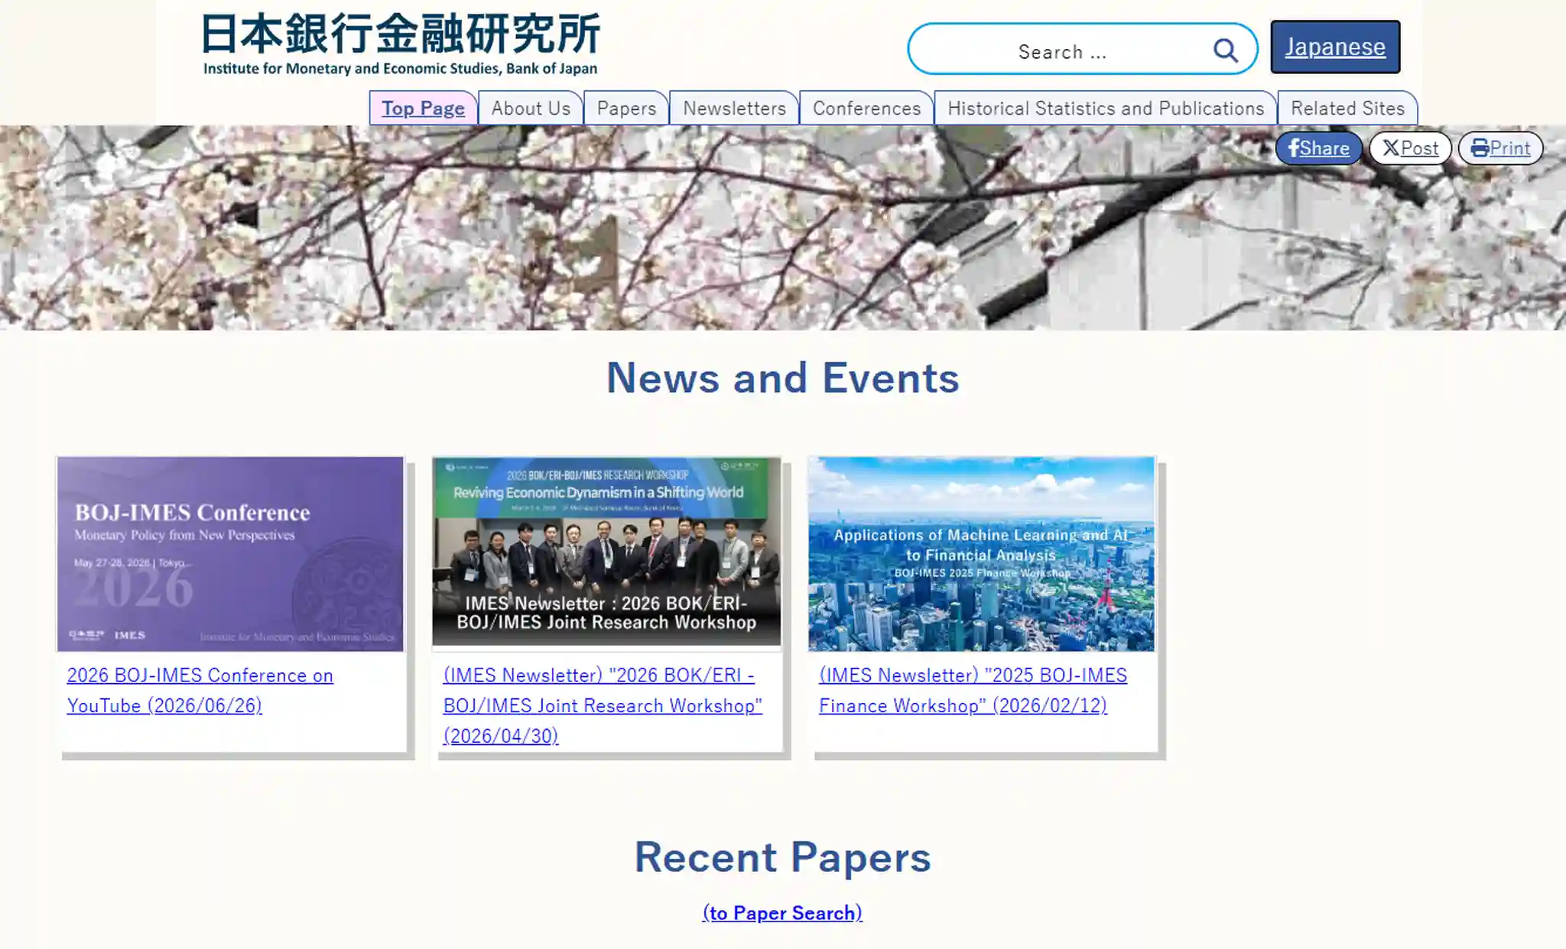Open the Related Sites tab
The height and width of the screenshot is (949, 1566).
coord(1347,108)
